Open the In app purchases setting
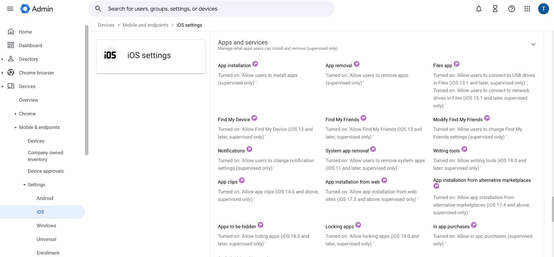Image resolution: width=554 pixels, height=257 pixels. point(451,227)
